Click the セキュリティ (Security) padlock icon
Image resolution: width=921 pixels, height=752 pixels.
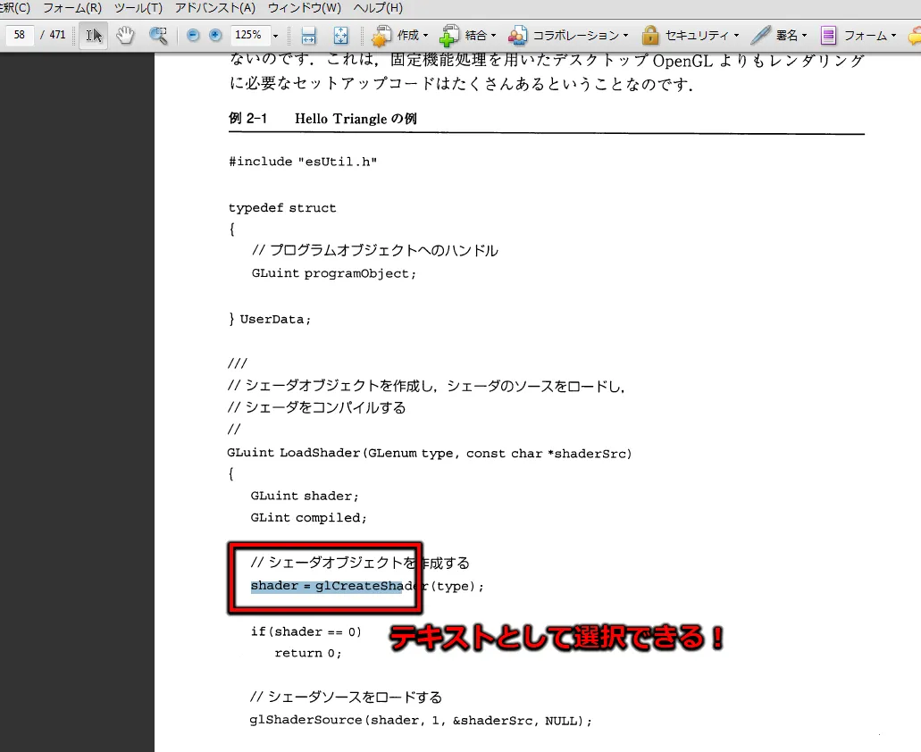(652, 36)
